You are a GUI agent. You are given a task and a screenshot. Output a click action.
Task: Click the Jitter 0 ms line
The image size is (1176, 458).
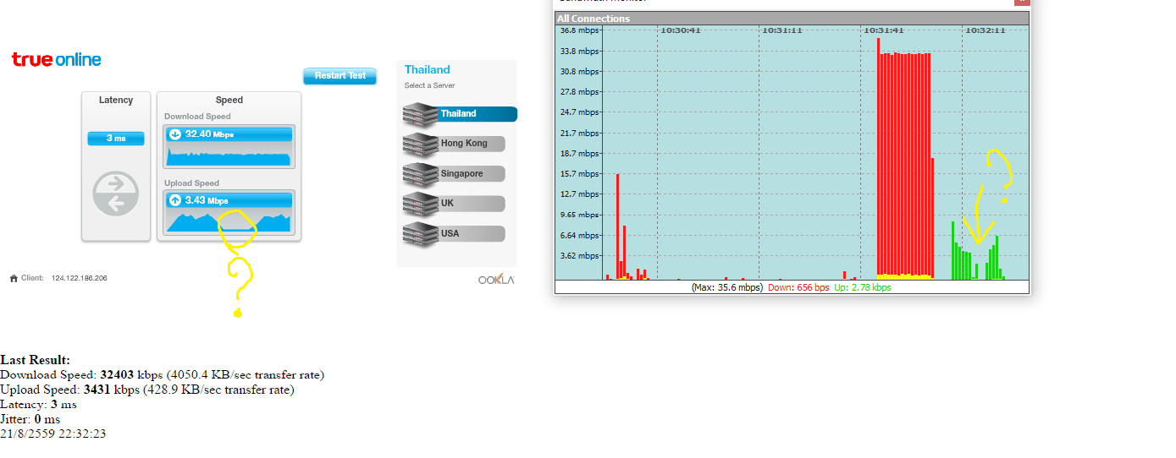tap(30, 419)
